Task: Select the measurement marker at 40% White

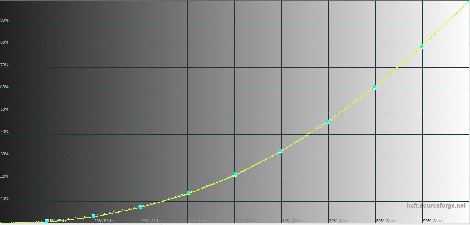Action: (x=188, y=193)
